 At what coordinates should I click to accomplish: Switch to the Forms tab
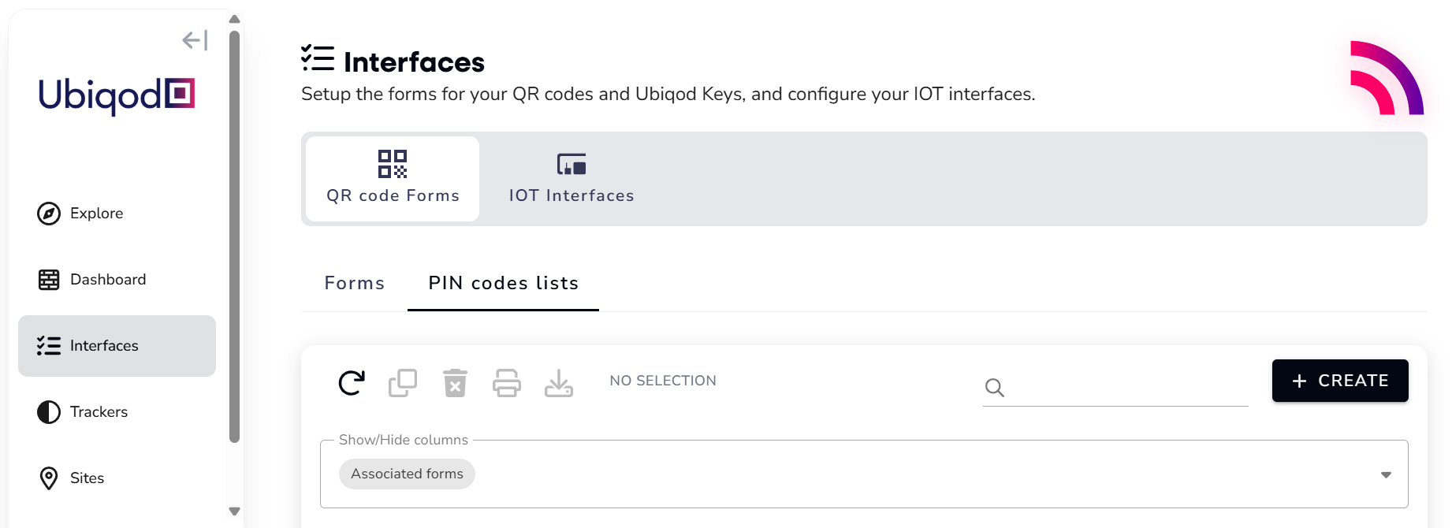[x=354, y=283]
